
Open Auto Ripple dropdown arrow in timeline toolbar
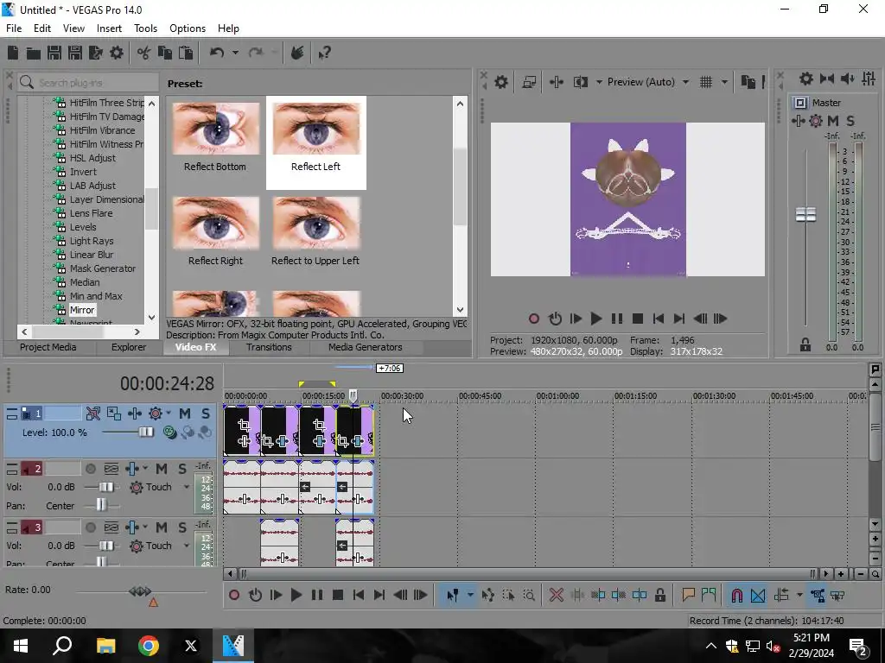(799, 595)
